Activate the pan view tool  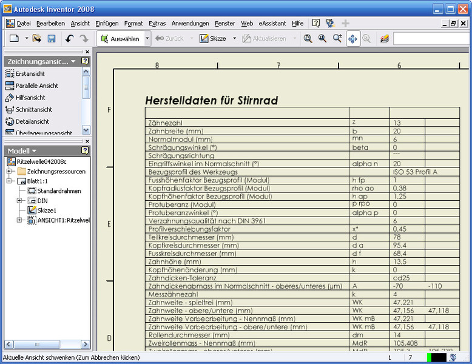(x=352, y=38)
